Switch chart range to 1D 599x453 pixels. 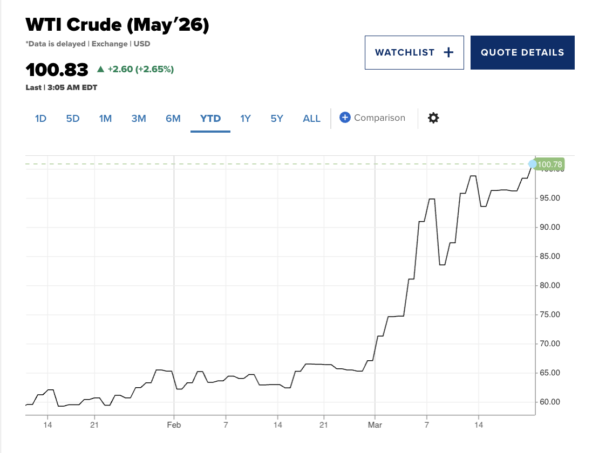pos(40,119)
